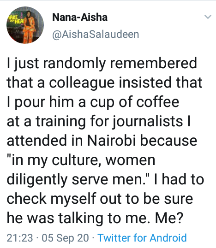Viewport: 216px width, 248px height.
Task: Tap the word myself in the tweet
Action: click(x=73, y=199)
